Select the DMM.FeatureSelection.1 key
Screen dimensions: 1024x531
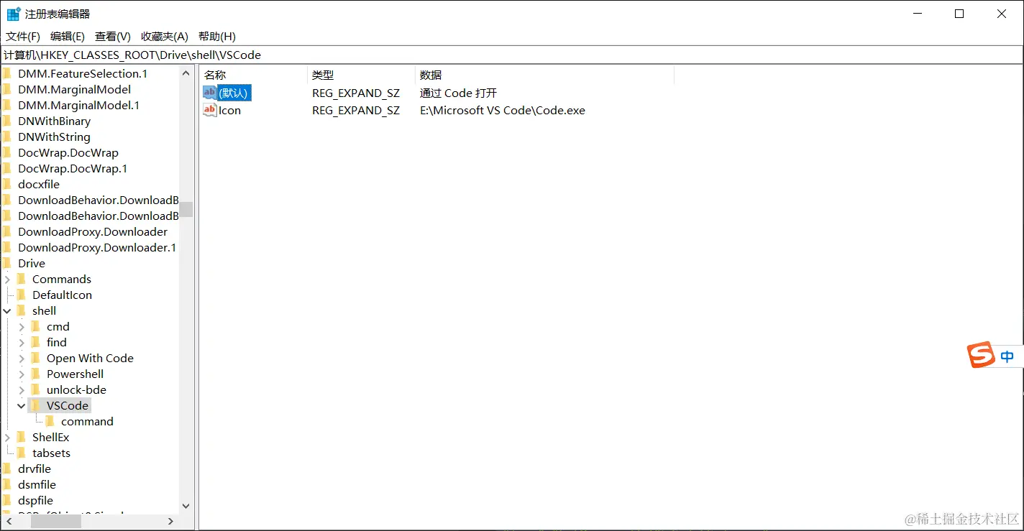(83, 74)
